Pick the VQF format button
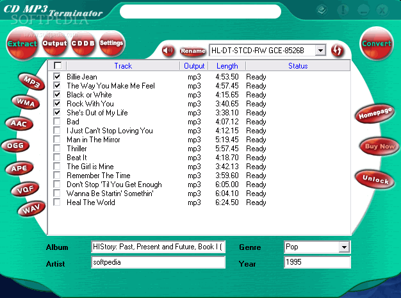The width and height of the screenshot is (401, 298). pos(25,189)
